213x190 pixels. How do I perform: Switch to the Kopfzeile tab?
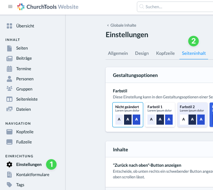tap(165, 53)
